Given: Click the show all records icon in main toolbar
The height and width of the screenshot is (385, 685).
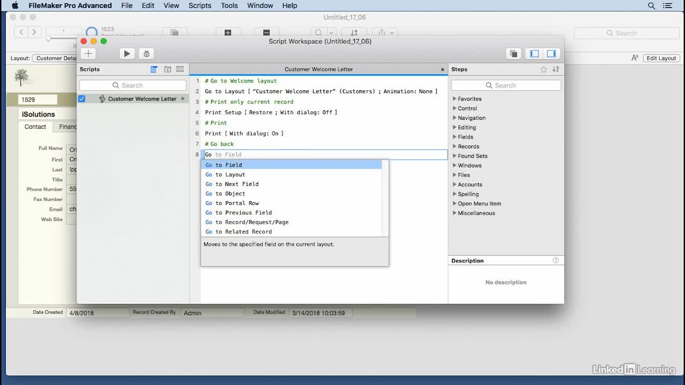Looking at the screenshot, I should pyautogui.click(x=174, y=33).
